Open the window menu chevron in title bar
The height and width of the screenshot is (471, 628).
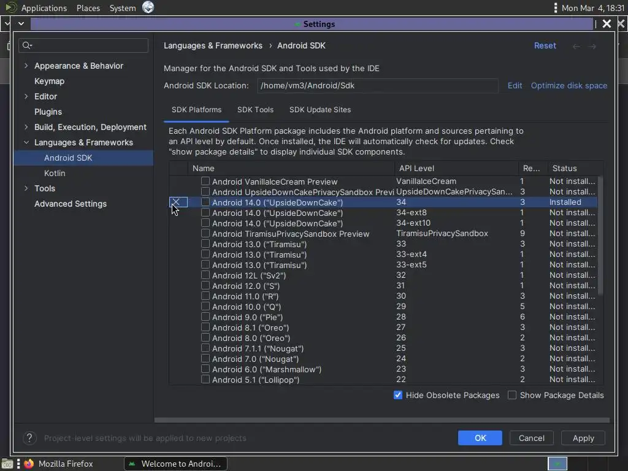click(21, 24)
